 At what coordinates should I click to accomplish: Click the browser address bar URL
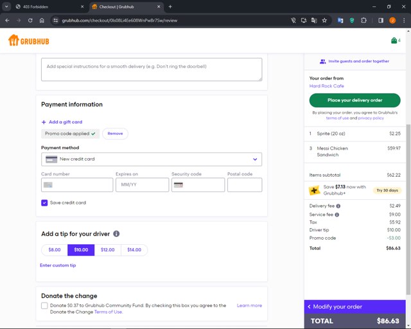[x=119, y=21]
